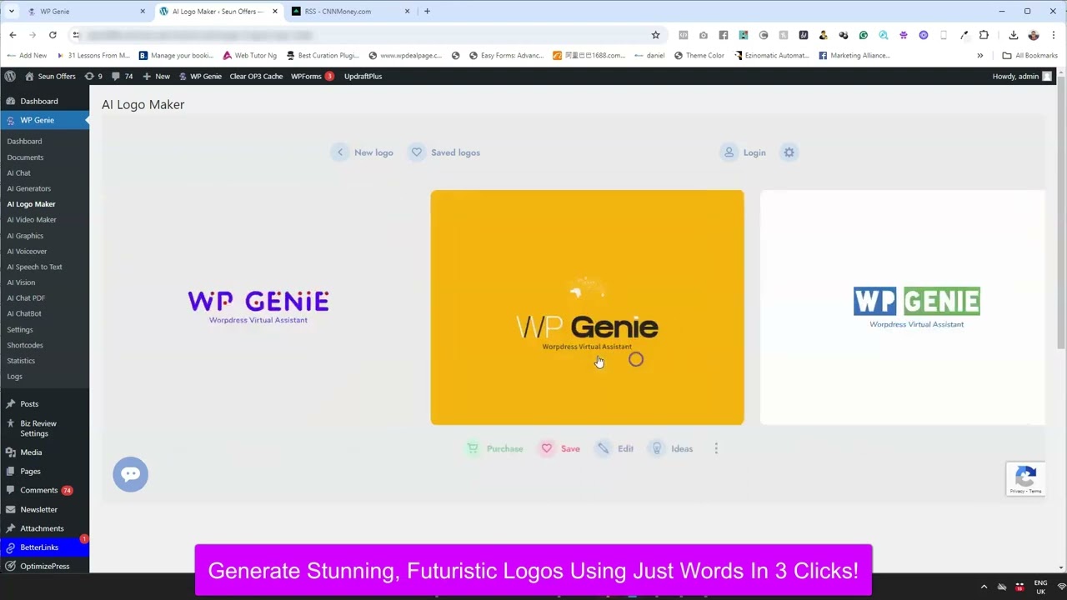
Task: Open Seun Offers site home link
Action: (50, 76)
